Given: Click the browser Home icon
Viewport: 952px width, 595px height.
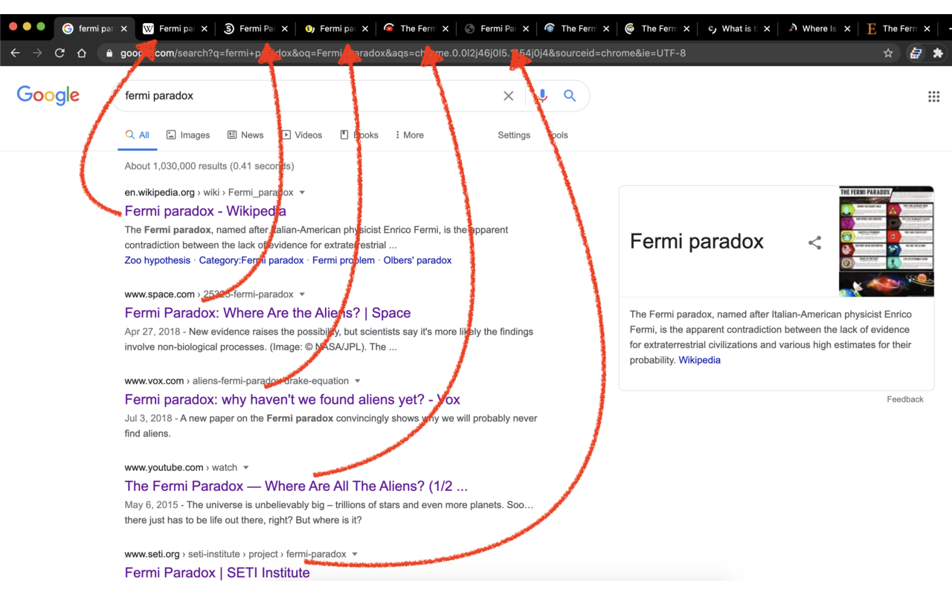Looking at the screenshot, I should [82, 53].
